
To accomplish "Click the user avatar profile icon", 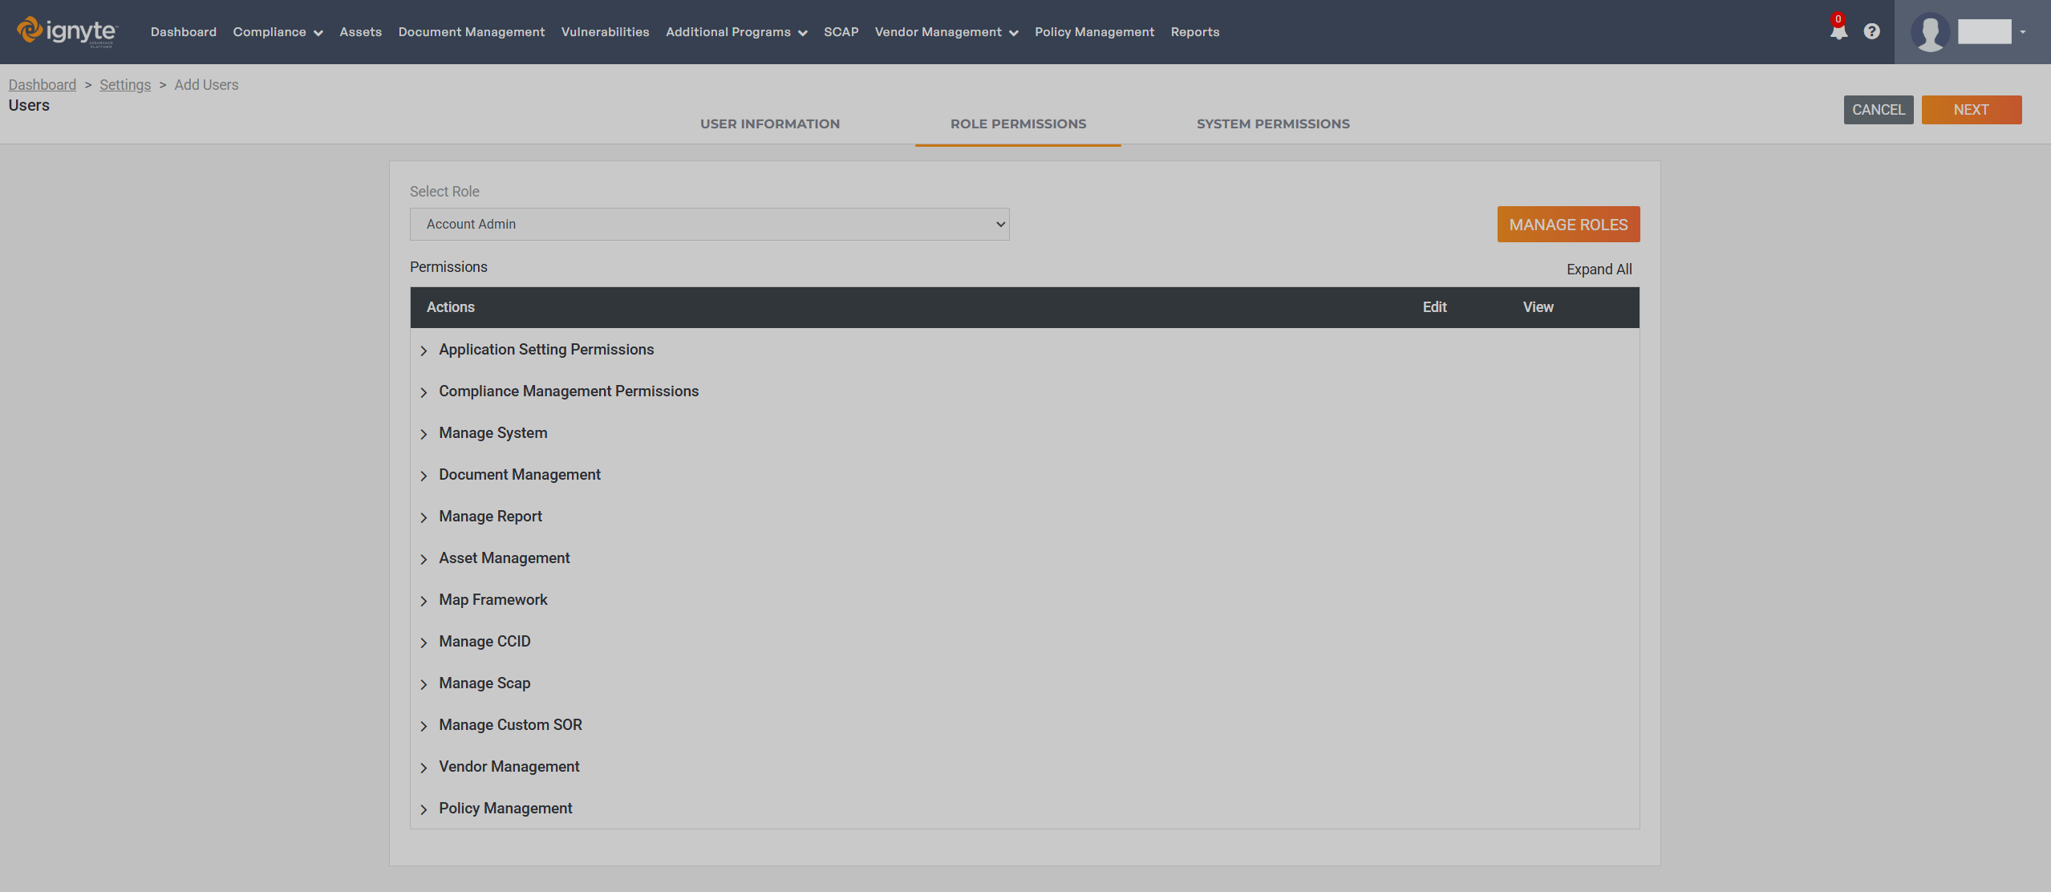I will pyautogui.click(x=1930, y=32).
